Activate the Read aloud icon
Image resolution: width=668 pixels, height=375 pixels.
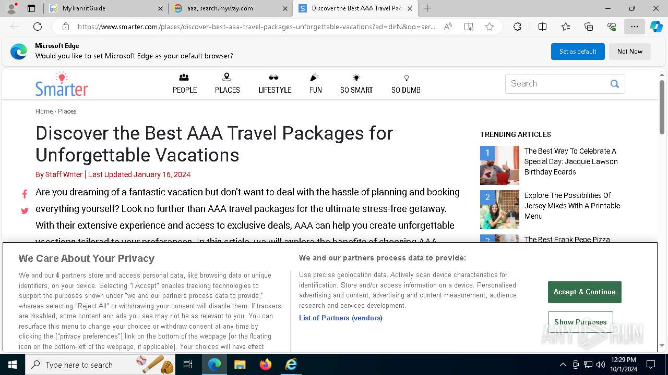point(448,27)
